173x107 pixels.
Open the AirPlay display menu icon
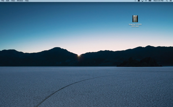(x=142, y=1)
